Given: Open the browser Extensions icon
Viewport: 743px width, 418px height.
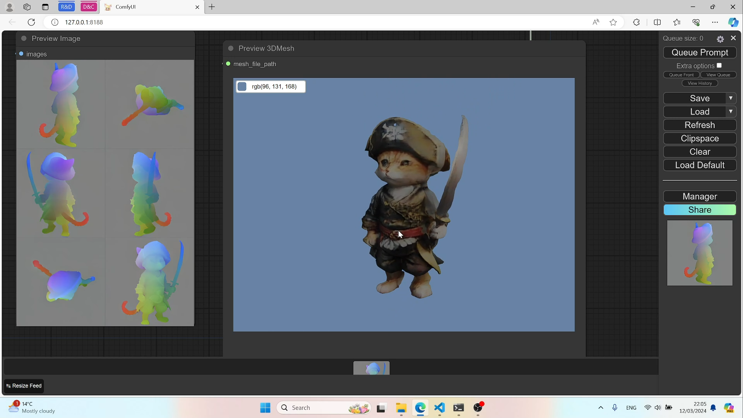Looking at the screenshot, I should pos(636,22).
